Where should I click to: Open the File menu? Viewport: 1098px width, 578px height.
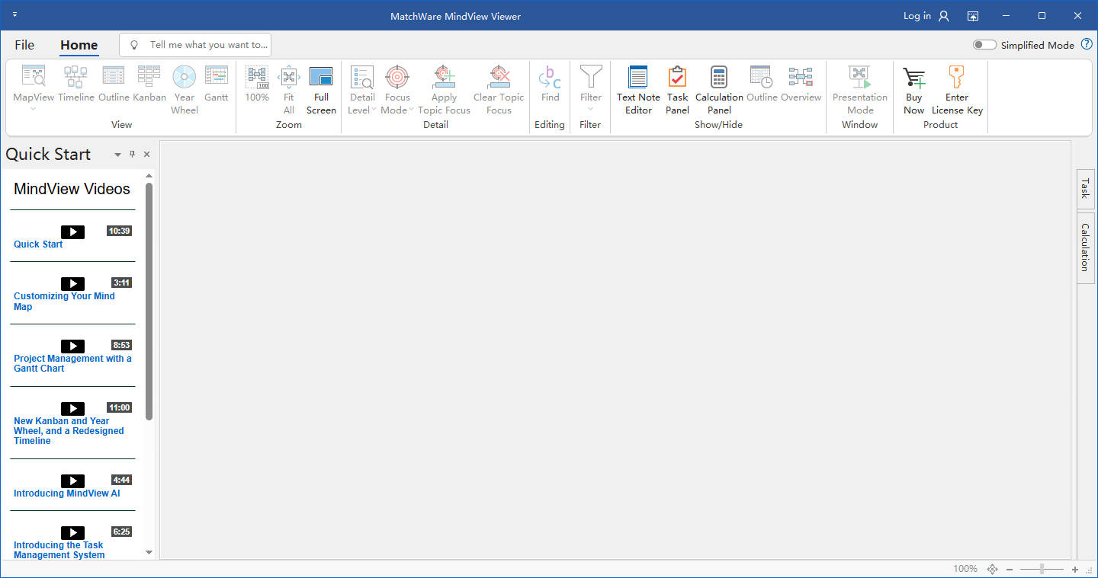point(24,45)
